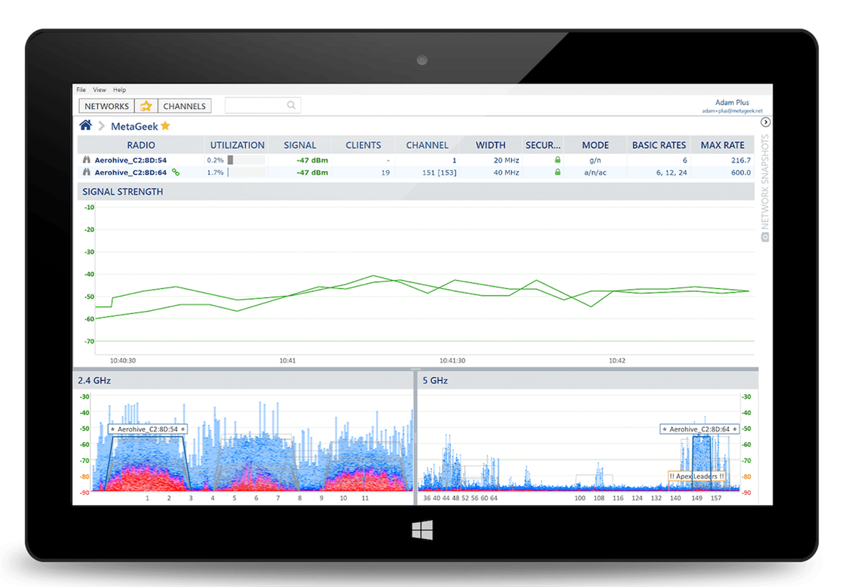This screenshot has width=841, height=587.
Task: Select the Apex Leaders network label
Action: tap(697, 476)
